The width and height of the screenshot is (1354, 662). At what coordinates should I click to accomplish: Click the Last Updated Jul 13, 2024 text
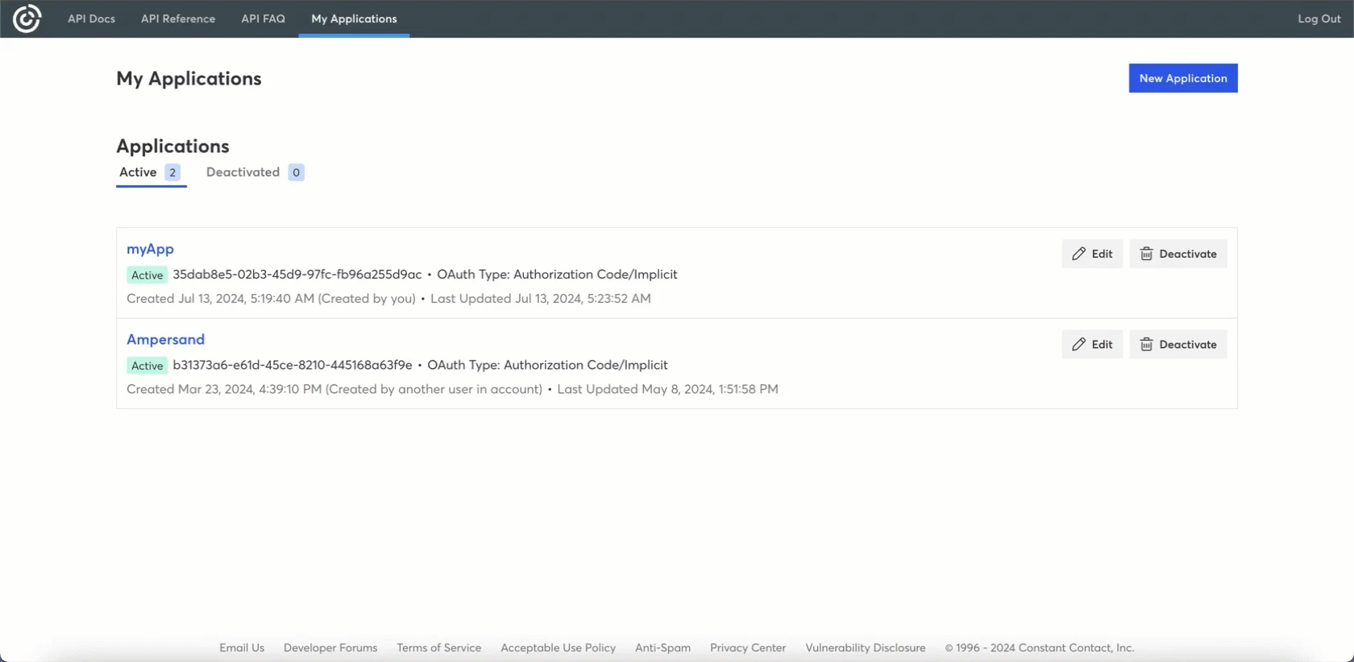point(541,299)
